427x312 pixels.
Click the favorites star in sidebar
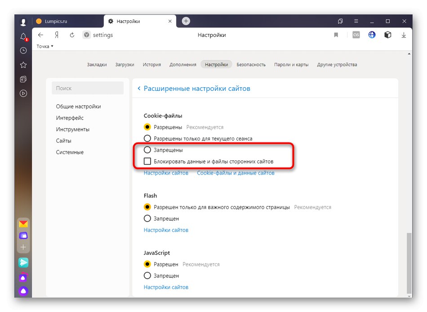coord(23,65)
